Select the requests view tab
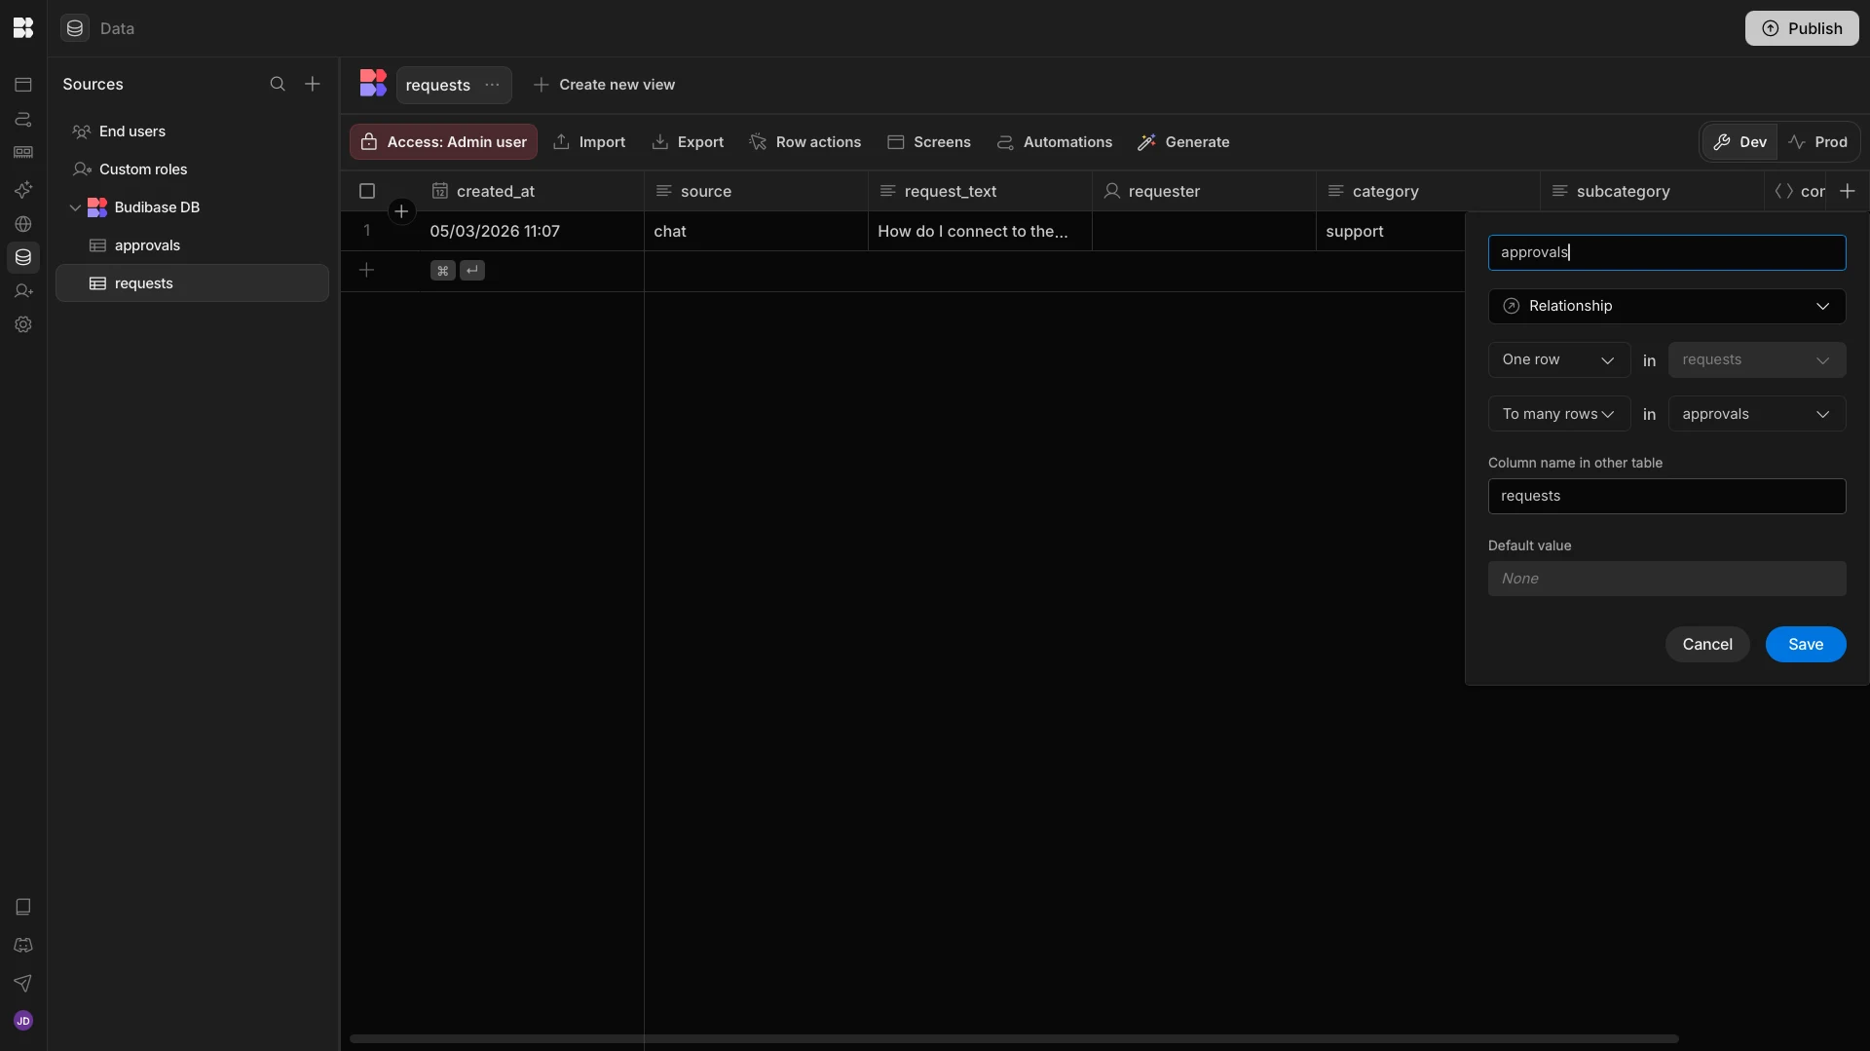 click(438, 85)
